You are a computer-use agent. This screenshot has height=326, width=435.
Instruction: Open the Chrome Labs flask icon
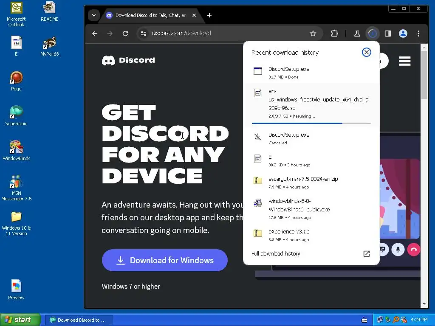point(357,34)
